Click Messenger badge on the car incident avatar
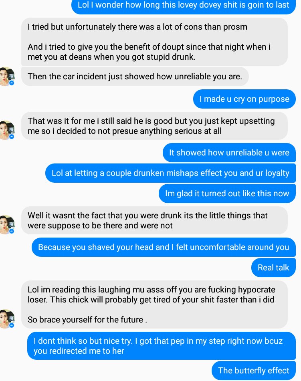This screenshot has width=301, height=381. tap(12, 83)
